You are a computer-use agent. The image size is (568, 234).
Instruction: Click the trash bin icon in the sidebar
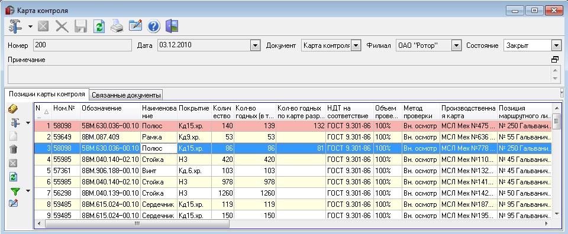pyautogui.click(x=13, y=149)
